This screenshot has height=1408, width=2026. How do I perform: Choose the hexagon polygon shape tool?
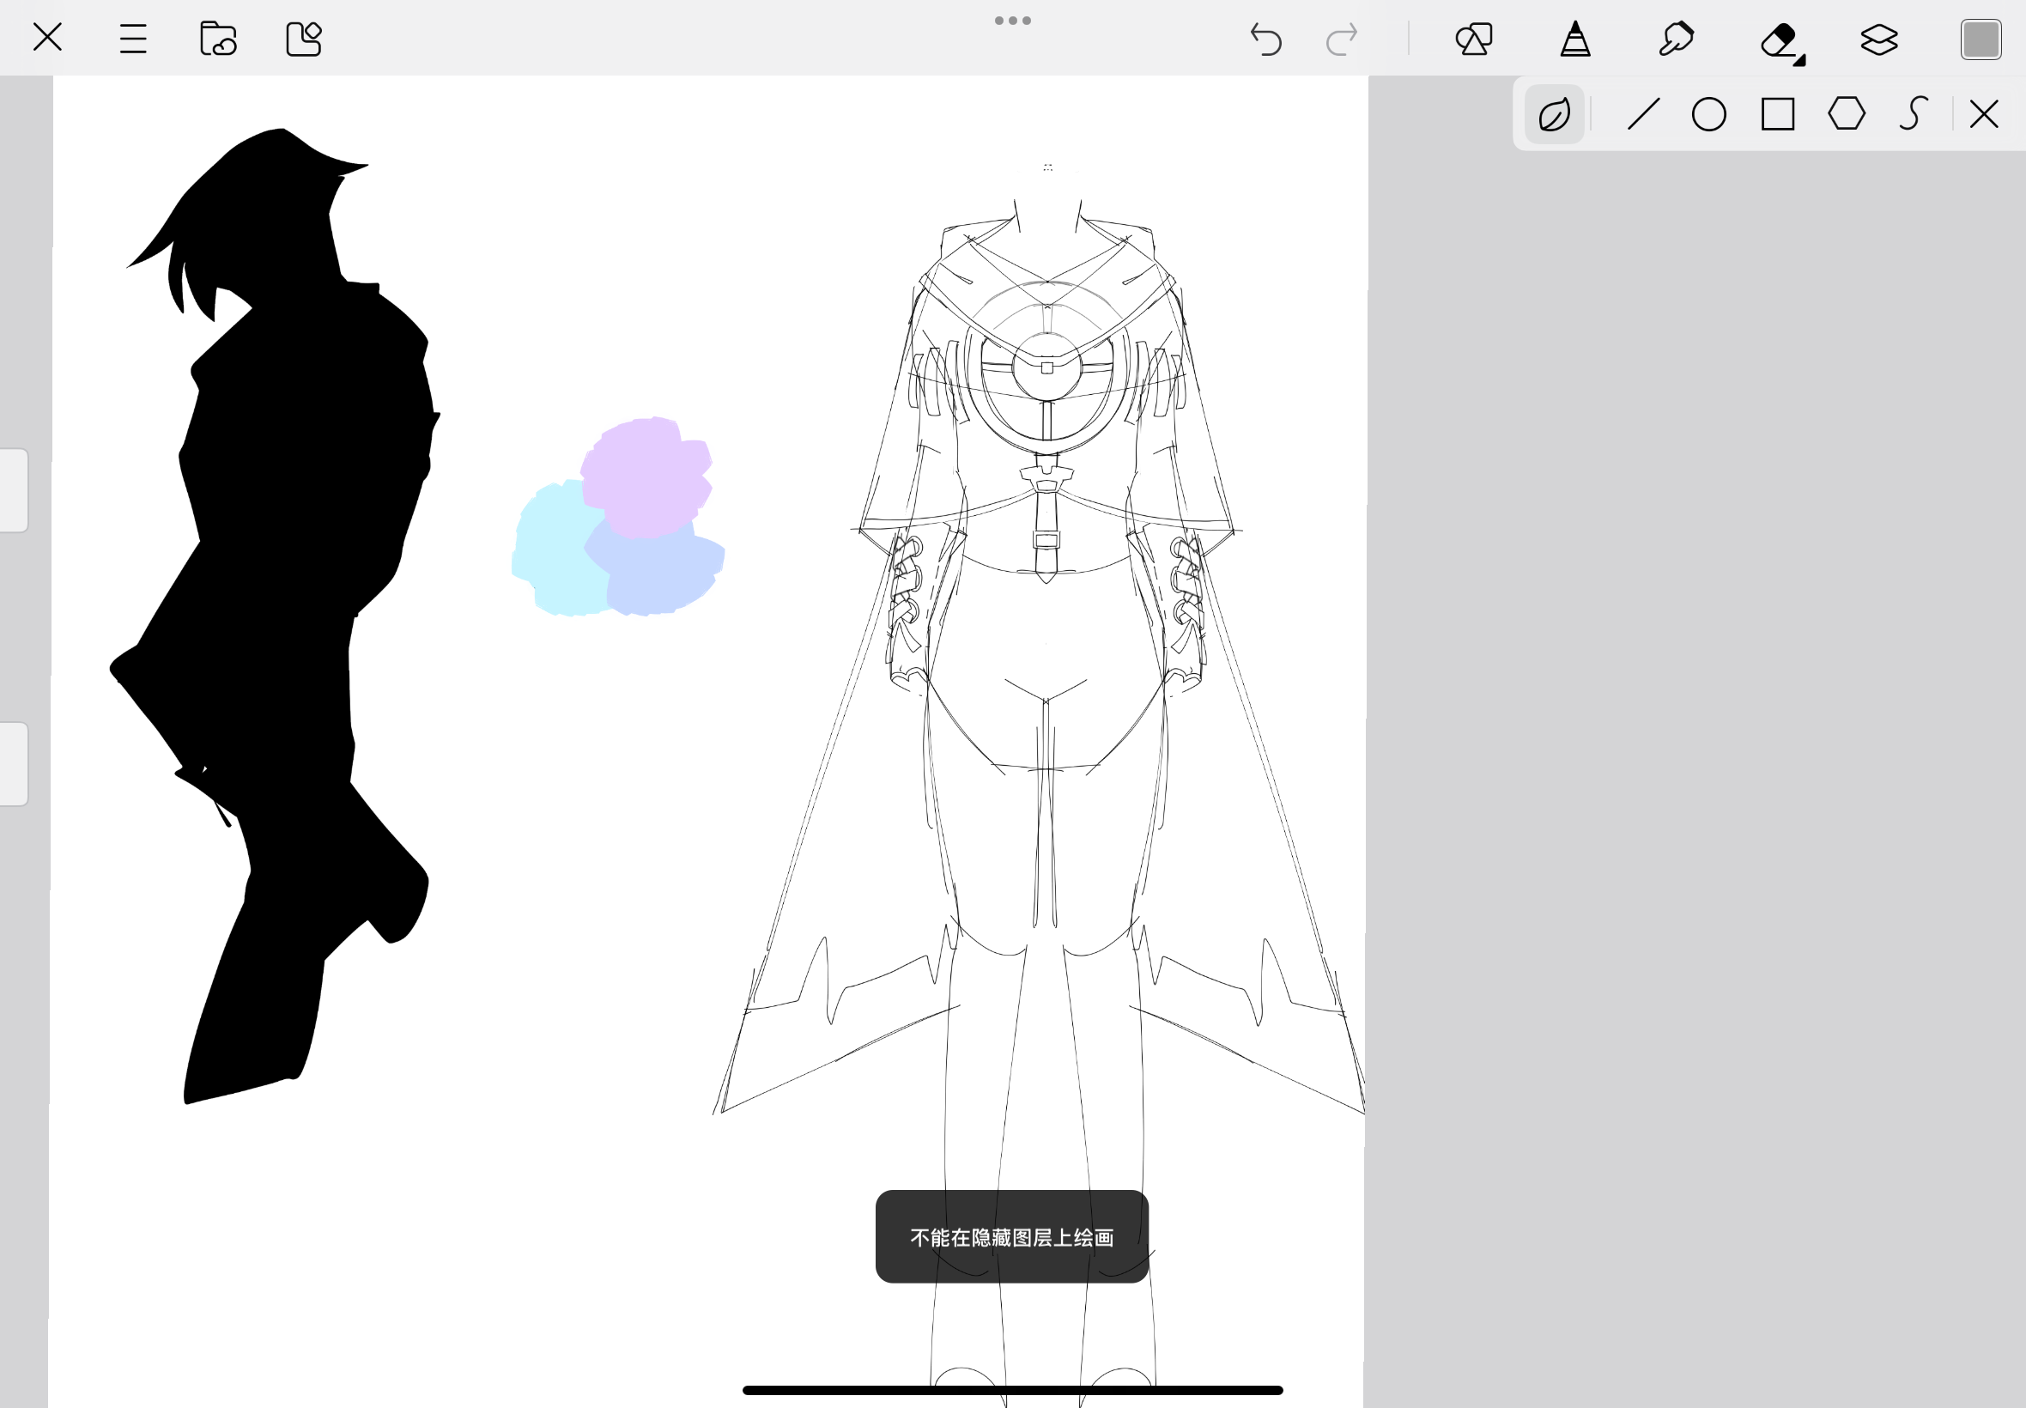[1846, 113]
